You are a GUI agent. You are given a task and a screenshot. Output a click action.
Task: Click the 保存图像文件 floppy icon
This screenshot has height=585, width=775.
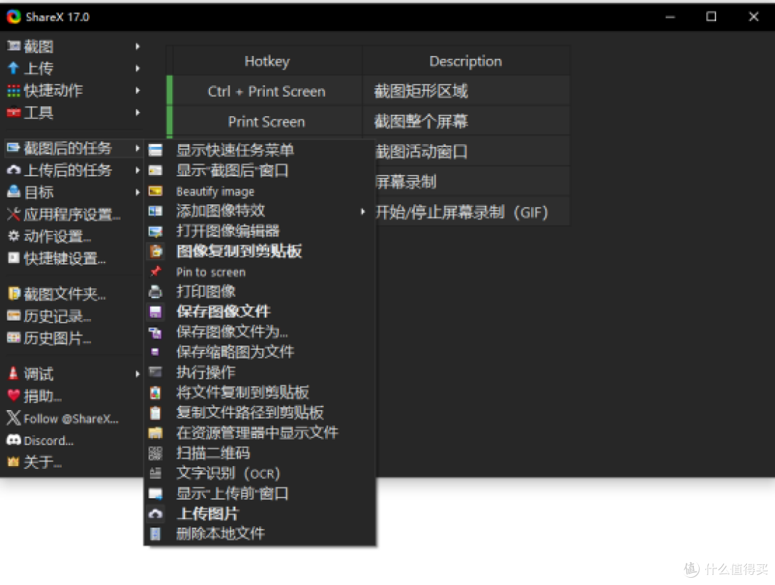(x=155, y=312)
